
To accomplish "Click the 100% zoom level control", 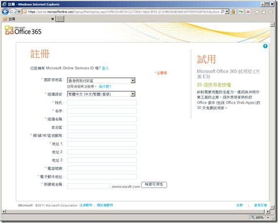I will coord(258,217).
